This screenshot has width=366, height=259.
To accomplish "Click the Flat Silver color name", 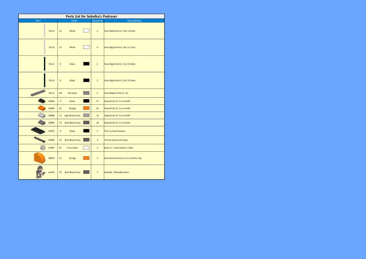I will click(x=72, y=93).
